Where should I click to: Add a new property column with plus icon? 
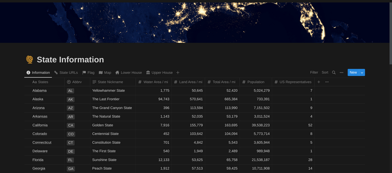click(x=319, y=82)
